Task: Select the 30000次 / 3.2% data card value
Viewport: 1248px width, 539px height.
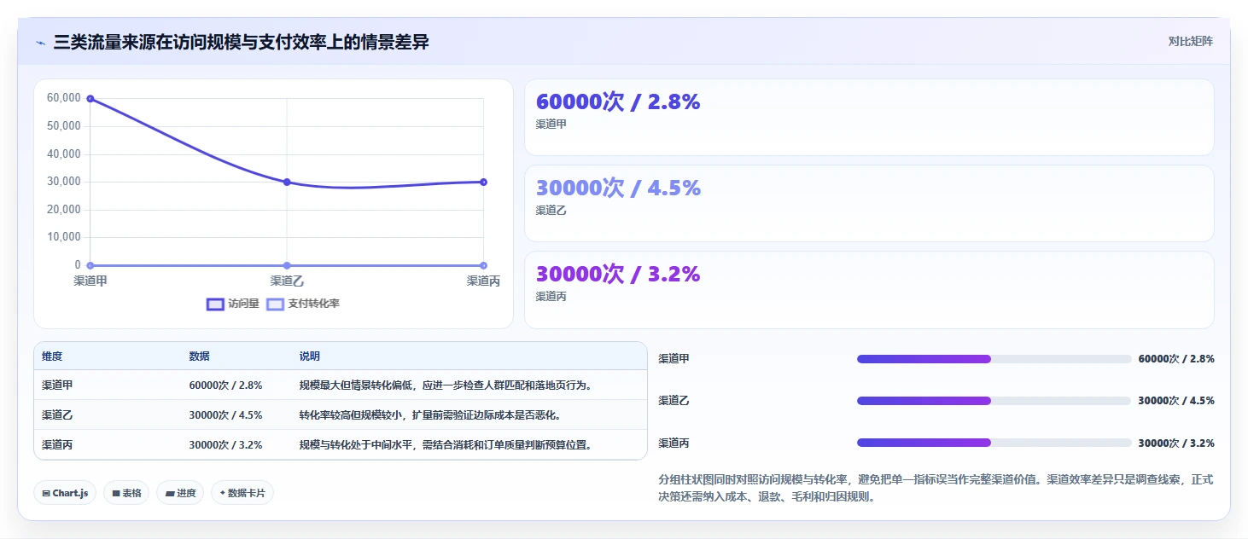Action: (618, 274)
